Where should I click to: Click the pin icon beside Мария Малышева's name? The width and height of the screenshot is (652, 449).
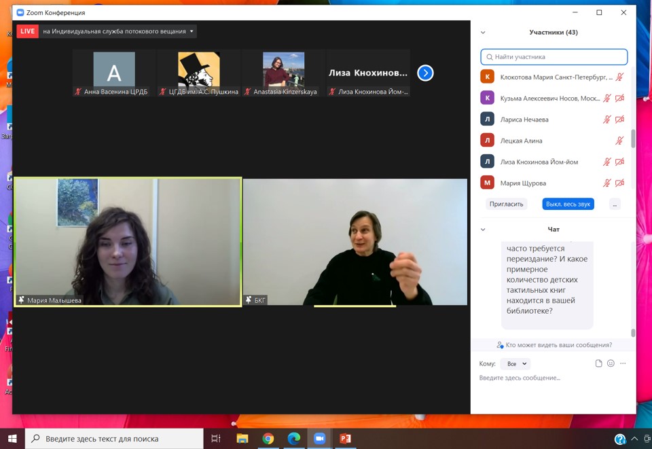point(21,300)
